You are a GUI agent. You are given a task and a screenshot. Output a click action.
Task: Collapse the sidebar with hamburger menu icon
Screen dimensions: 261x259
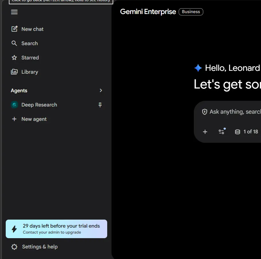[14, 12]
